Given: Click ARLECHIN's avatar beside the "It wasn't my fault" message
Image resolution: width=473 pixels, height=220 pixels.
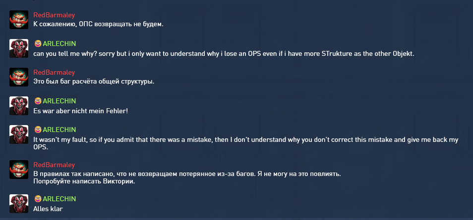Looking at the screenshot, I should click(x=19, y=135).
